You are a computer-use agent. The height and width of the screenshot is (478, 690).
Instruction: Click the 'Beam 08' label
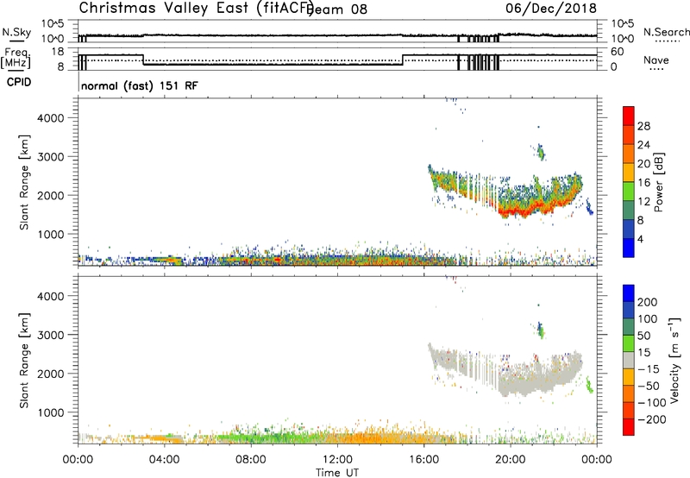[x=338, y=9]
